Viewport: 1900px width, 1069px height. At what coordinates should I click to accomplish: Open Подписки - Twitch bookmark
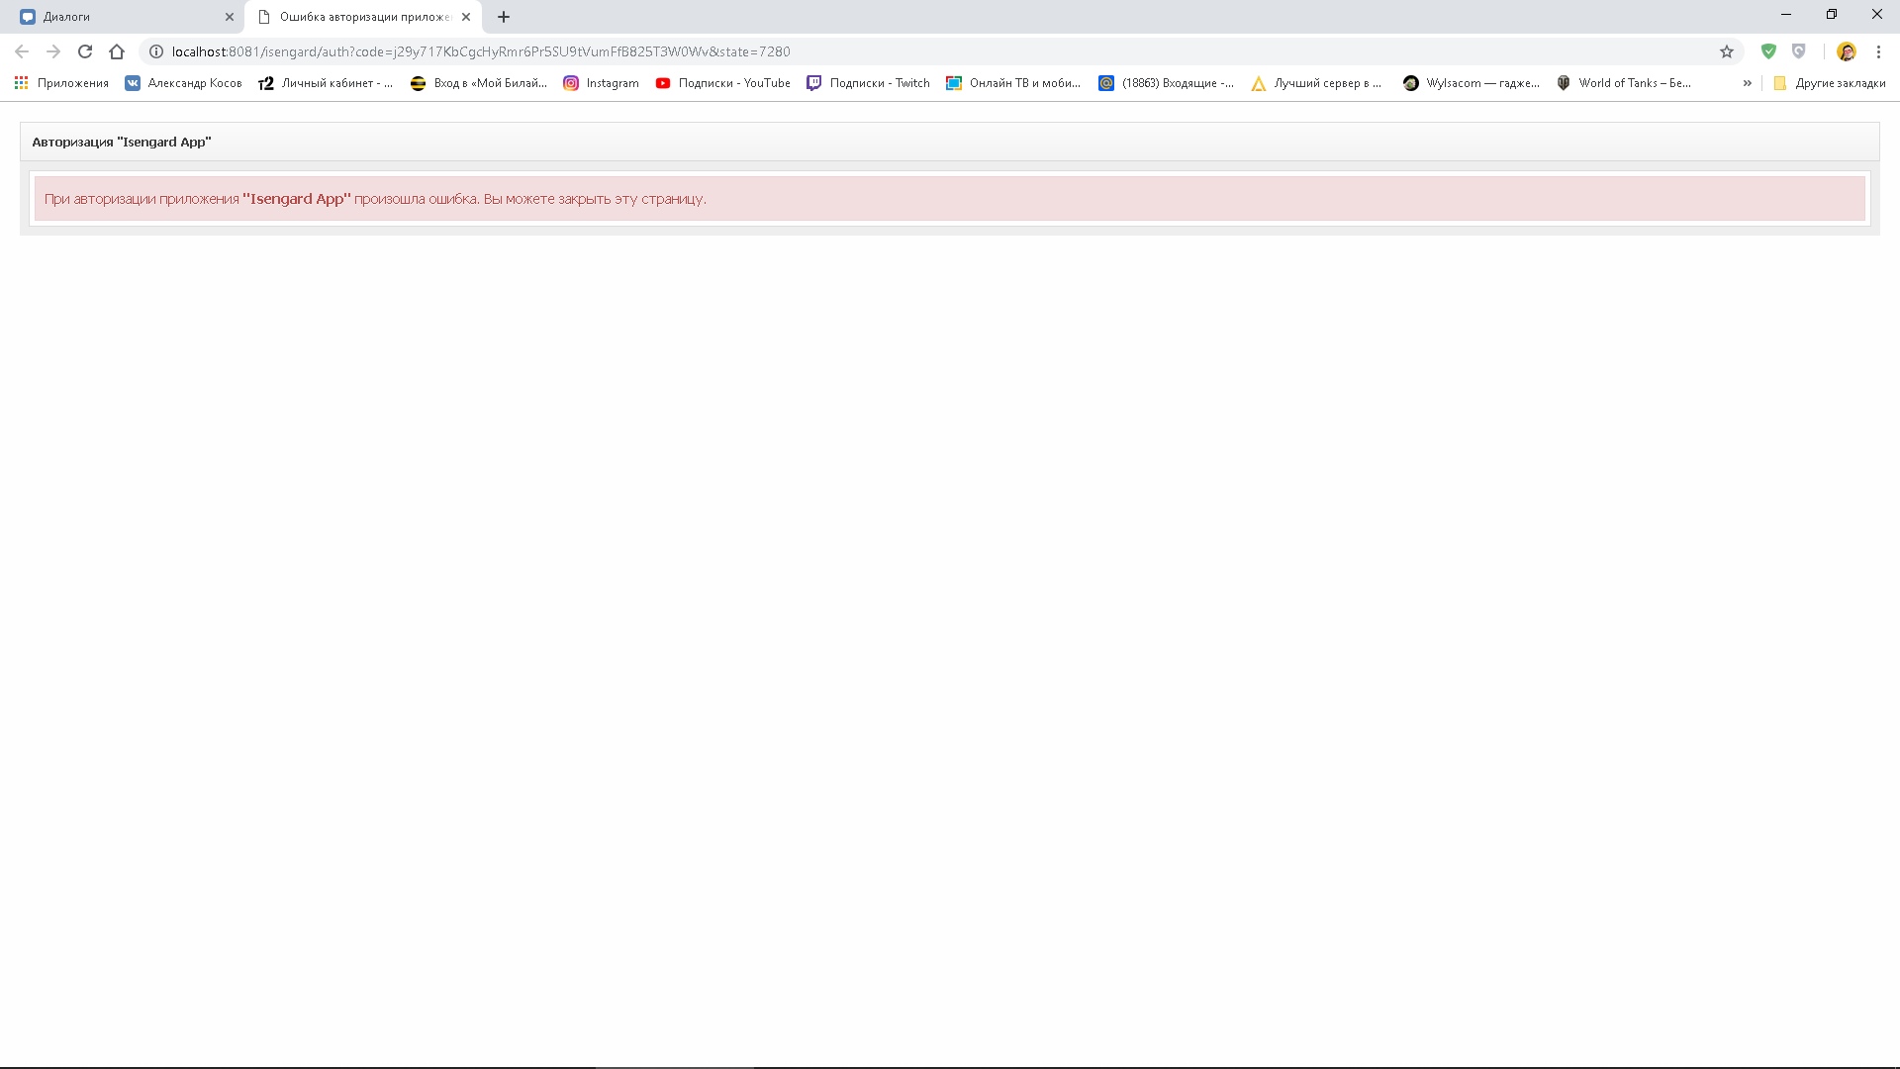click(x=868, y=83)
